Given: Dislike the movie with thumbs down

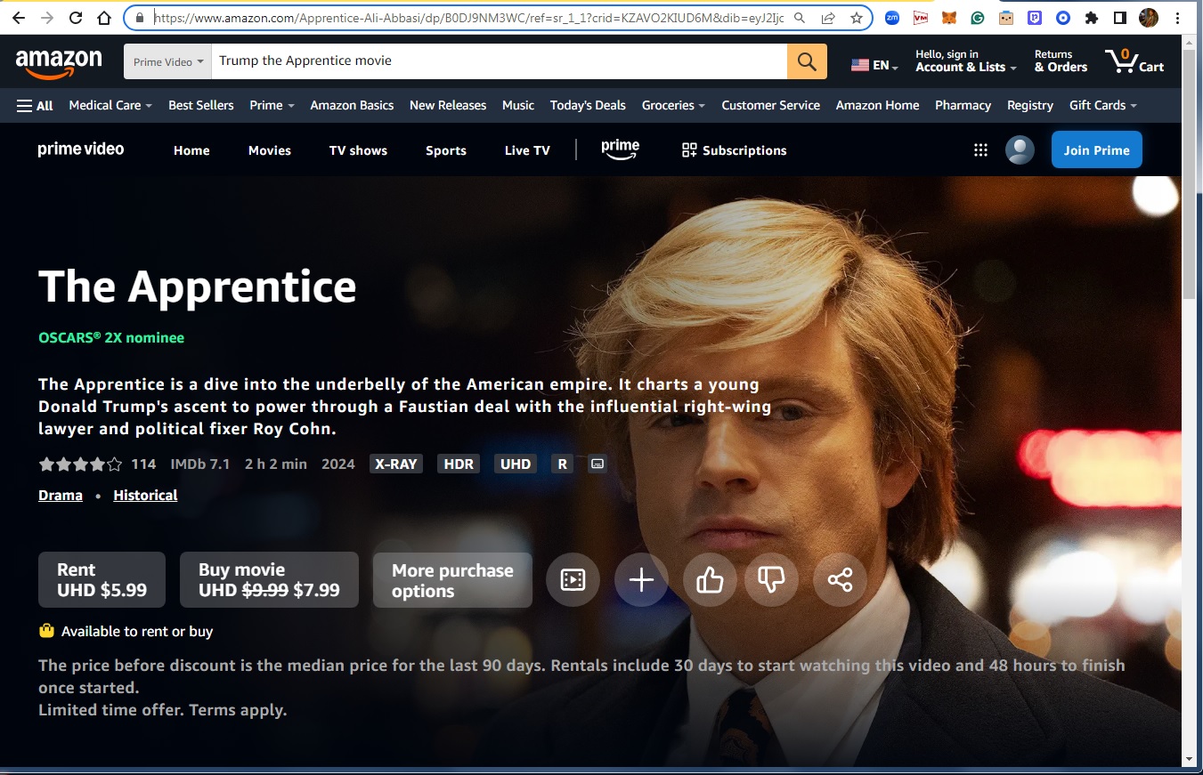Looking at the screenshot, I should point(771,580).
